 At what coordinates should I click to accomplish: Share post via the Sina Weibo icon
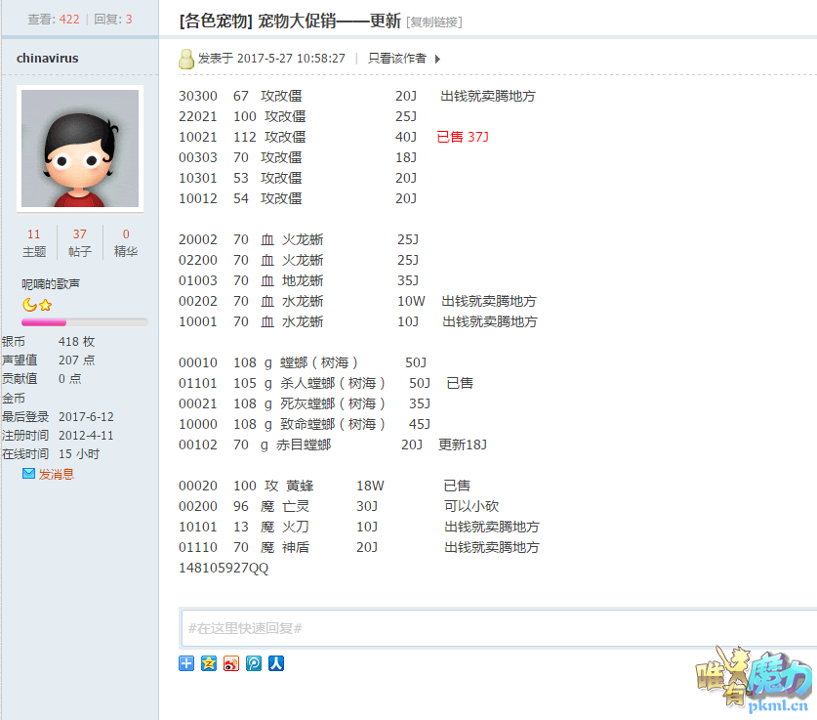(x=231, y=663)
